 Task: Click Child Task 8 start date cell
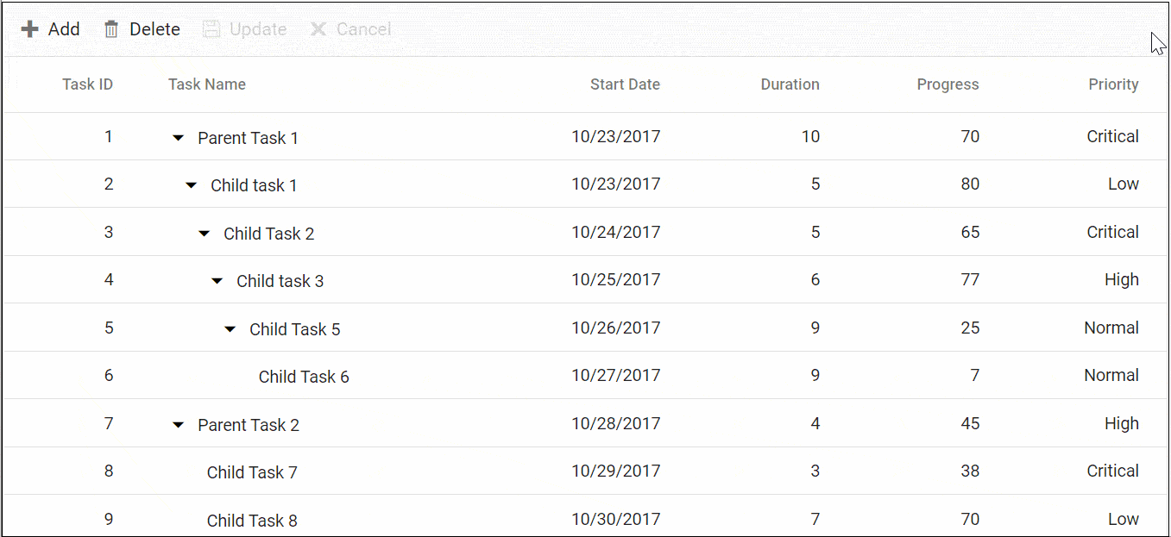[x=615, y=519]
